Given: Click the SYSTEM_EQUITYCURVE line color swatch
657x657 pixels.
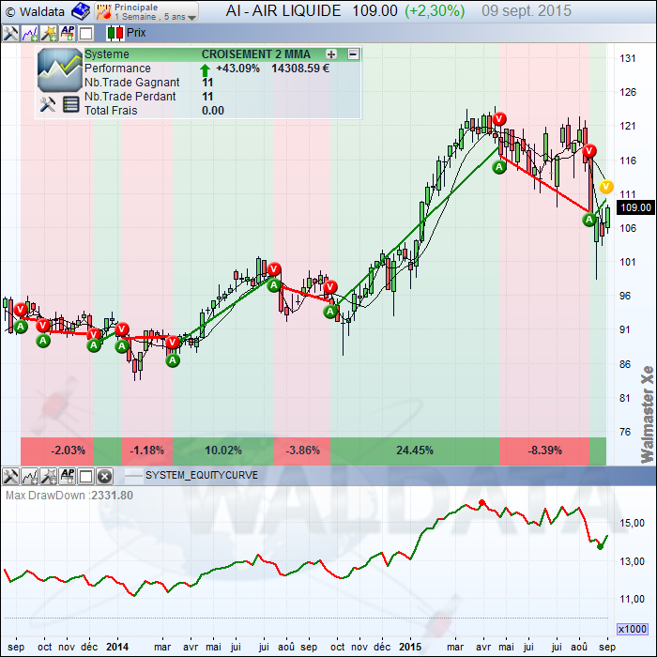Looking at the screenshot, I should 133,476.
